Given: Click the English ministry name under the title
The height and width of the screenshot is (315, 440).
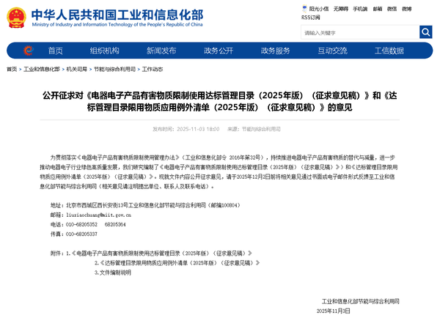Looking at the screenshot, I should point(117,25).
